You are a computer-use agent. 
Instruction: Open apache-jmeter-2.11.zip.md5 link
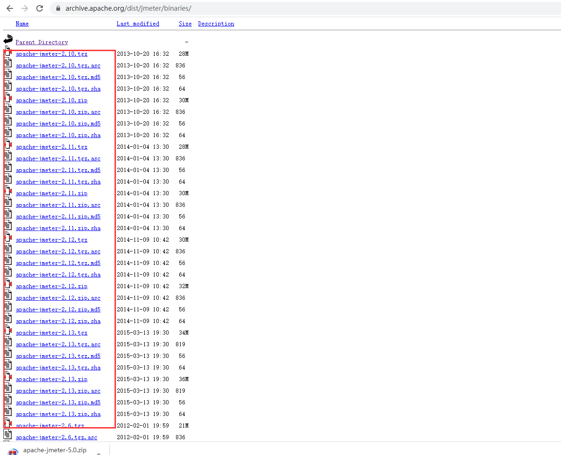[58, 217]
